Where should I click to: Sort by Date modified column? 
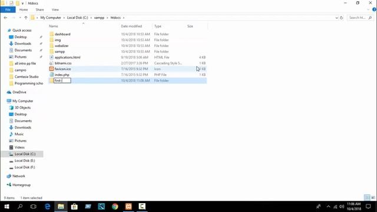131,26
